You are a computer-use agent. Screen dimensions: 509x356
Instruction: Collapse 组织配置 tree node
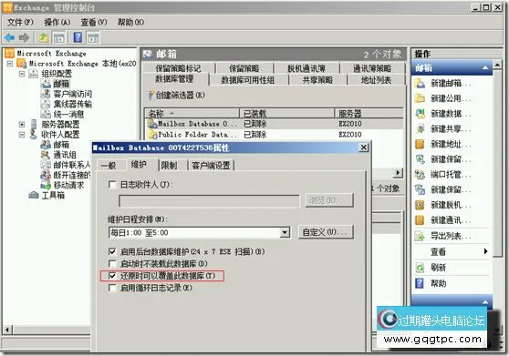22,74
